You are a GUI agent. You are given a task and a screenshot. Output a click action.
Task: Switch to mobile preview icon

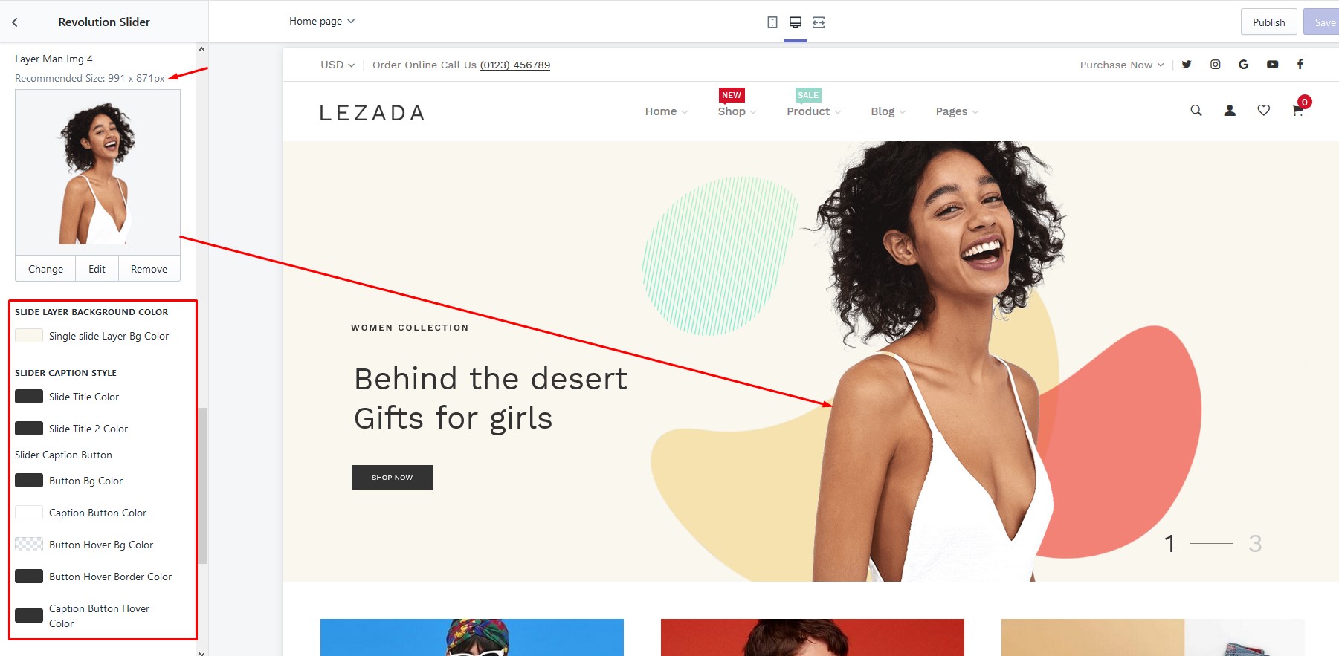pyautogui.click(x=772, y=22)
